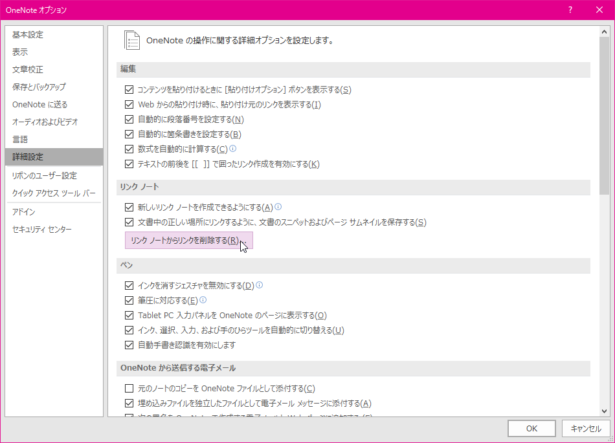Viewport: 615px width, 443px height.
Task: Click the vertical scrollbar thumb
Action: (604, 116)
